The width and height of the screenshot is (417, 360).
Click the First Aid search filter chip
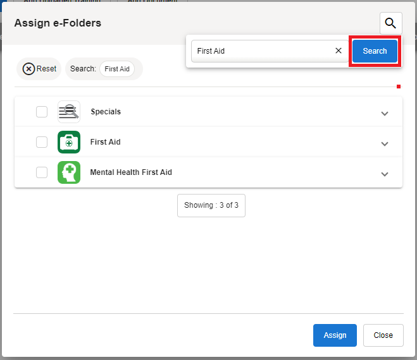click(117, 69)
